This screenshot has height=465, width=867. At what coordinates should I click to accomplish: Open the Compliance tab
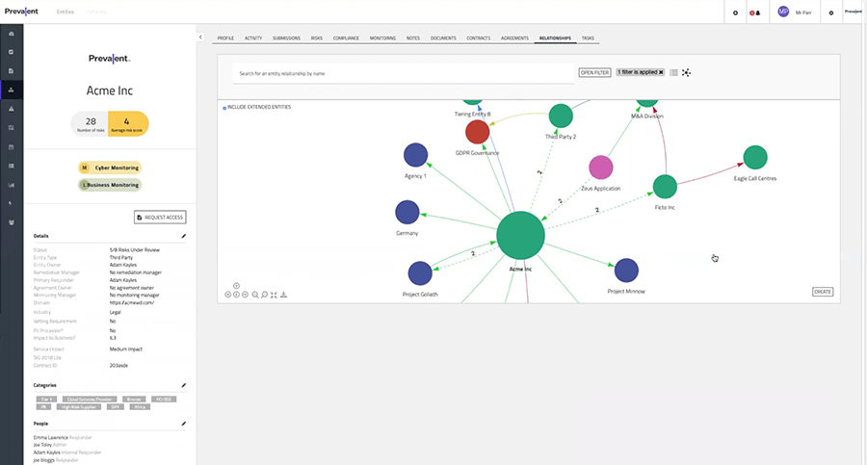click(x=346, y=39)
